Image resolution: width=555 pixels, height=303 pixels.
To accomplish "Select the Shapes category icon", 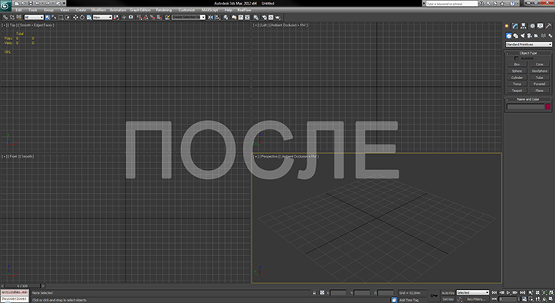I will pyautogui.click(x=516, y=35).
